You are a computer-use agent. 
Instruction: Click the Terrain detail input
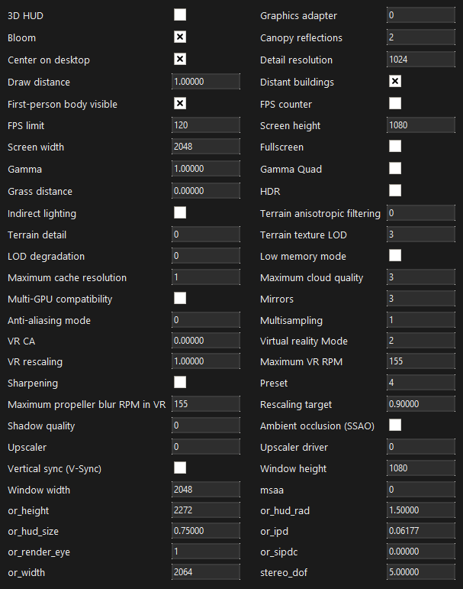206,235
